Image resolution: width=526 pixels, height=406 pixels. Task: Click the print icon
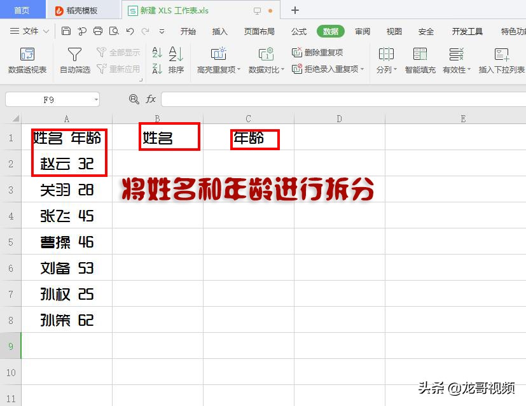point(97,32)
